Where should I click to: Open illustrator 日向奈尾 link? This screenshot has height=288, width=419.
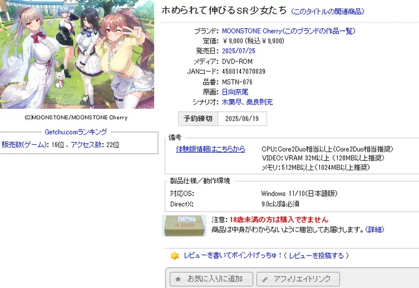[x=235, y=92]
